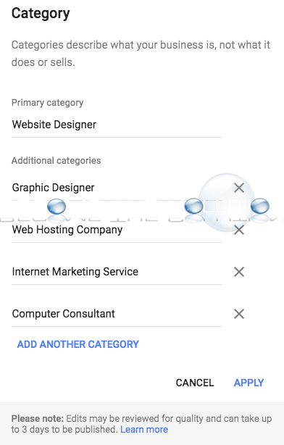Edit the Website Designer primary category field
Image resolution: width=284 pixels, height=445 pixels.
click(117, 125)
